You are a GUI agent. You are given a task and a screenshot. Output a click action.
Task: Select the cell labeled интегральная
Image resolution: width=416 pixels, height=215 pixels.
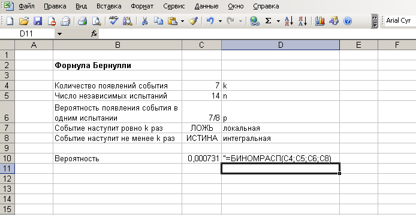click(281, 138)
